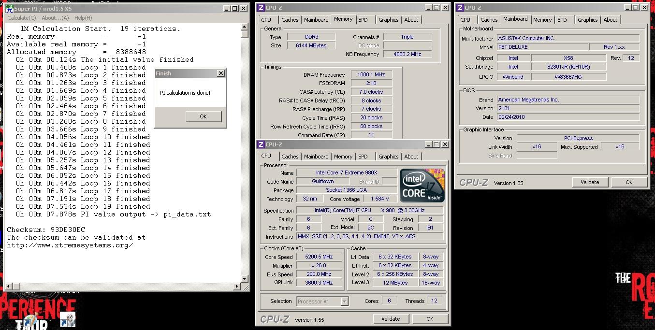Open Mainboard tab in CPU-Z CPU window
This screenshot has height=330, width=655.
click(316, 157)
